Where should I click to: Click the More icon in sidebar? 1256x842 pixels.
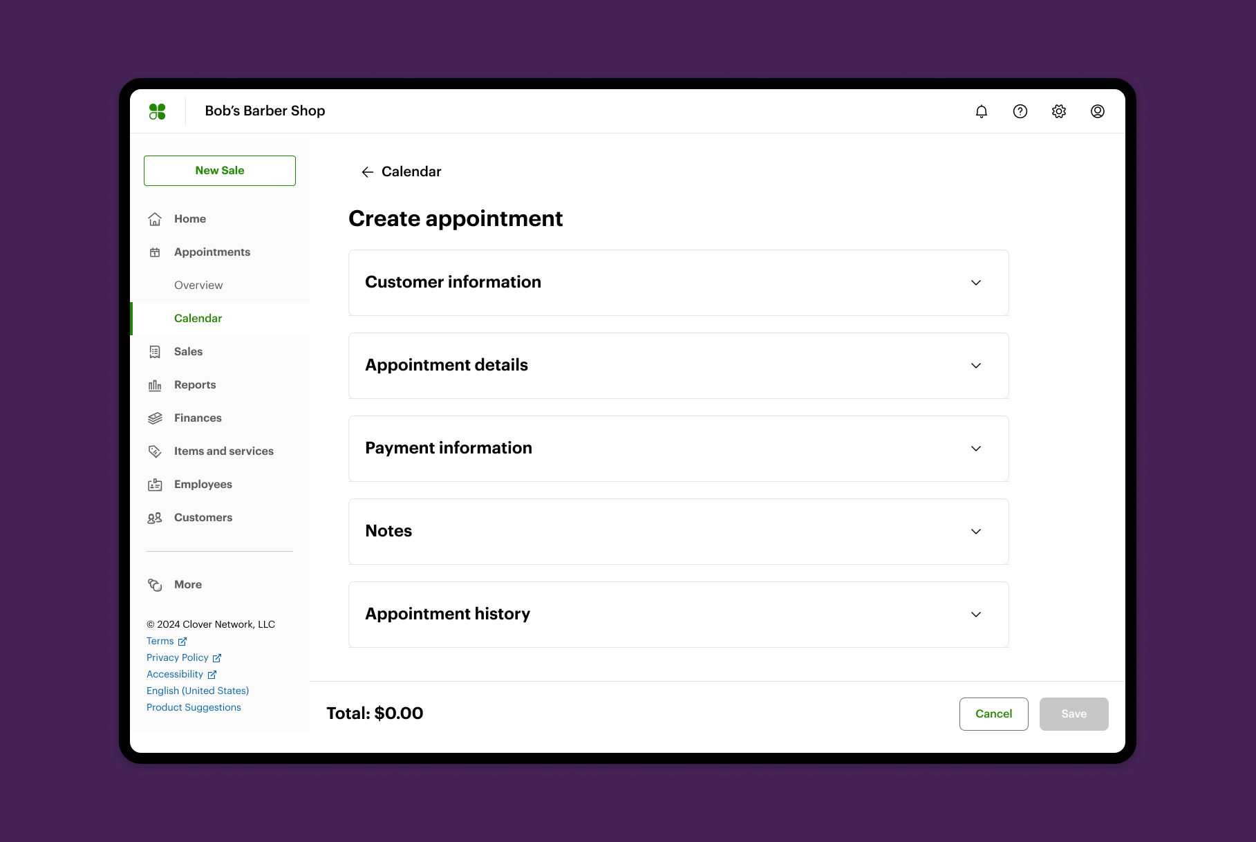tap(155, 585)
